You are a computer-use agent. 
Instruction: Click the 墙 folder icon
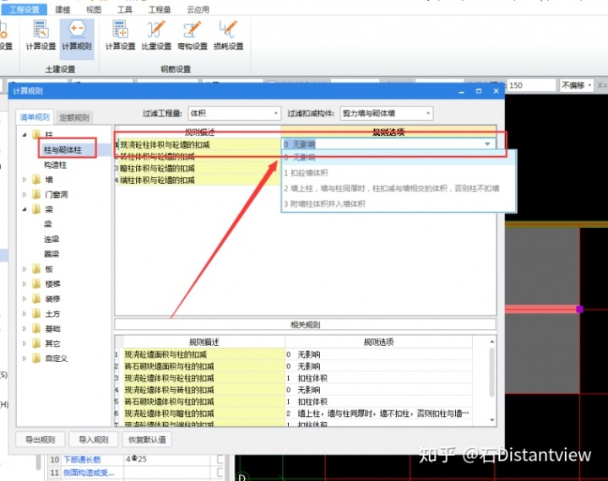tap(36, 180)
